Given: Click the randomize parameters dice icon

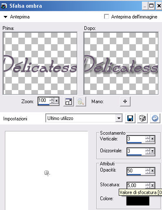Looking at the screenshot, I should (142, 118).
